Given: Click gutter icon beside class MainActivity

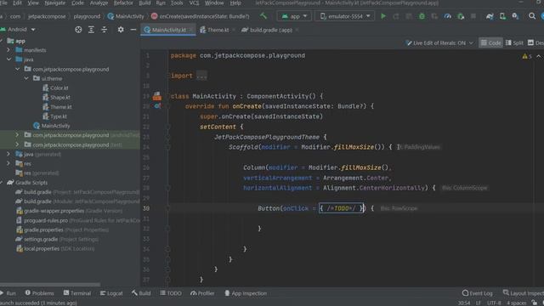Looking at the screenshot, I should (157, 96).
